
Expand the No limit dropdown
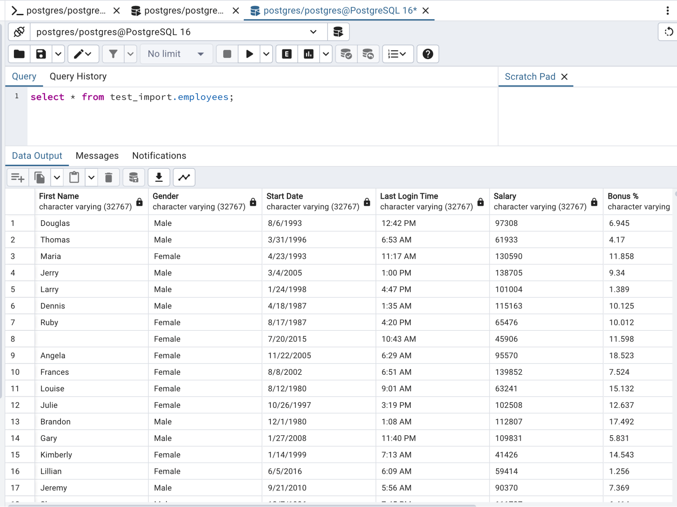(200, 54)
